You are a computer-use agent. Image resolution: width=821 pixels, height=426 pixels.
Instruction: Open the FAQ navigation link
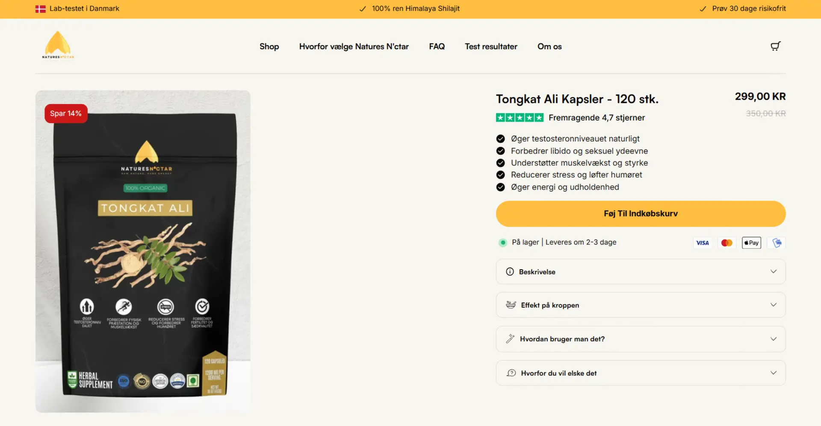[437, 47]
